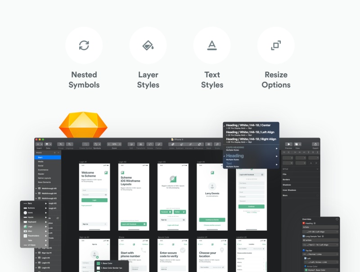Viewport: 360px width, 272px height.
Task: Select Placeholders in the symbols menu
Action: [34, 236]
